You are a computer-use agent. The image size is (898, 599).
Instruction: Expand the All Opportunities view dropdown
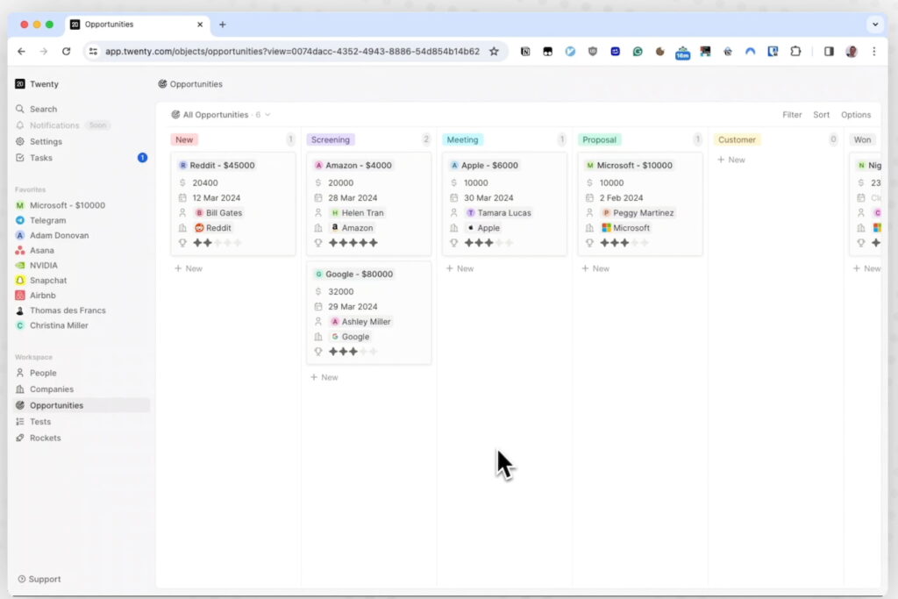pos(221,115)
